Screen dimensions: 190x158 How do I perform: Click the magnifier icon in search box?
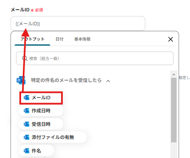click(x=25, y=58)
